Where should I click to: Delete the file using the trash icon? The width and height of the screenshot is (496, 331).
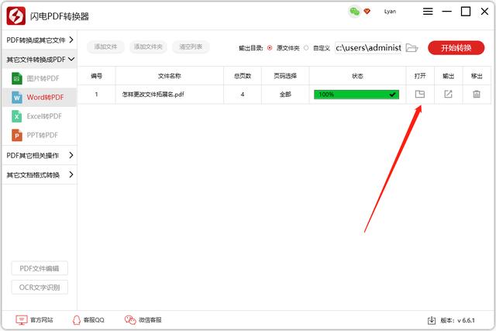pyautogui.click(x=476, y=94)
